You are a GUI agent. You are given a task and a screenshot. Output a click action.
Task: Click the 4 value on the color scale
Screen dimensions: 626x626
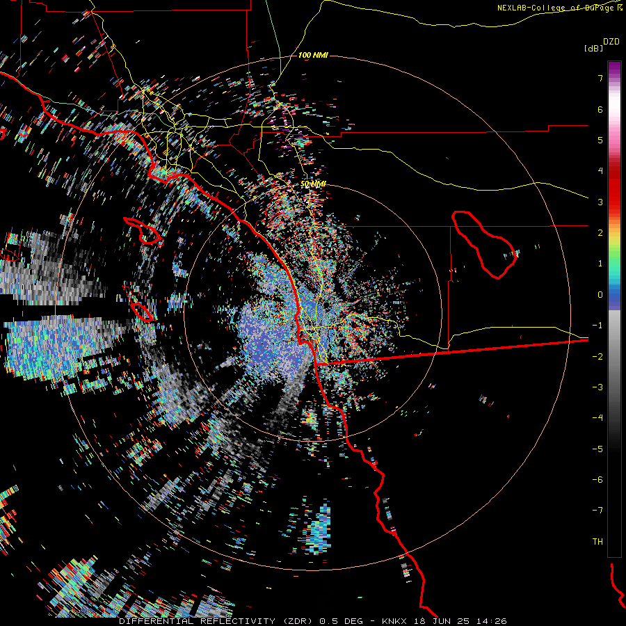click(600, 171)
